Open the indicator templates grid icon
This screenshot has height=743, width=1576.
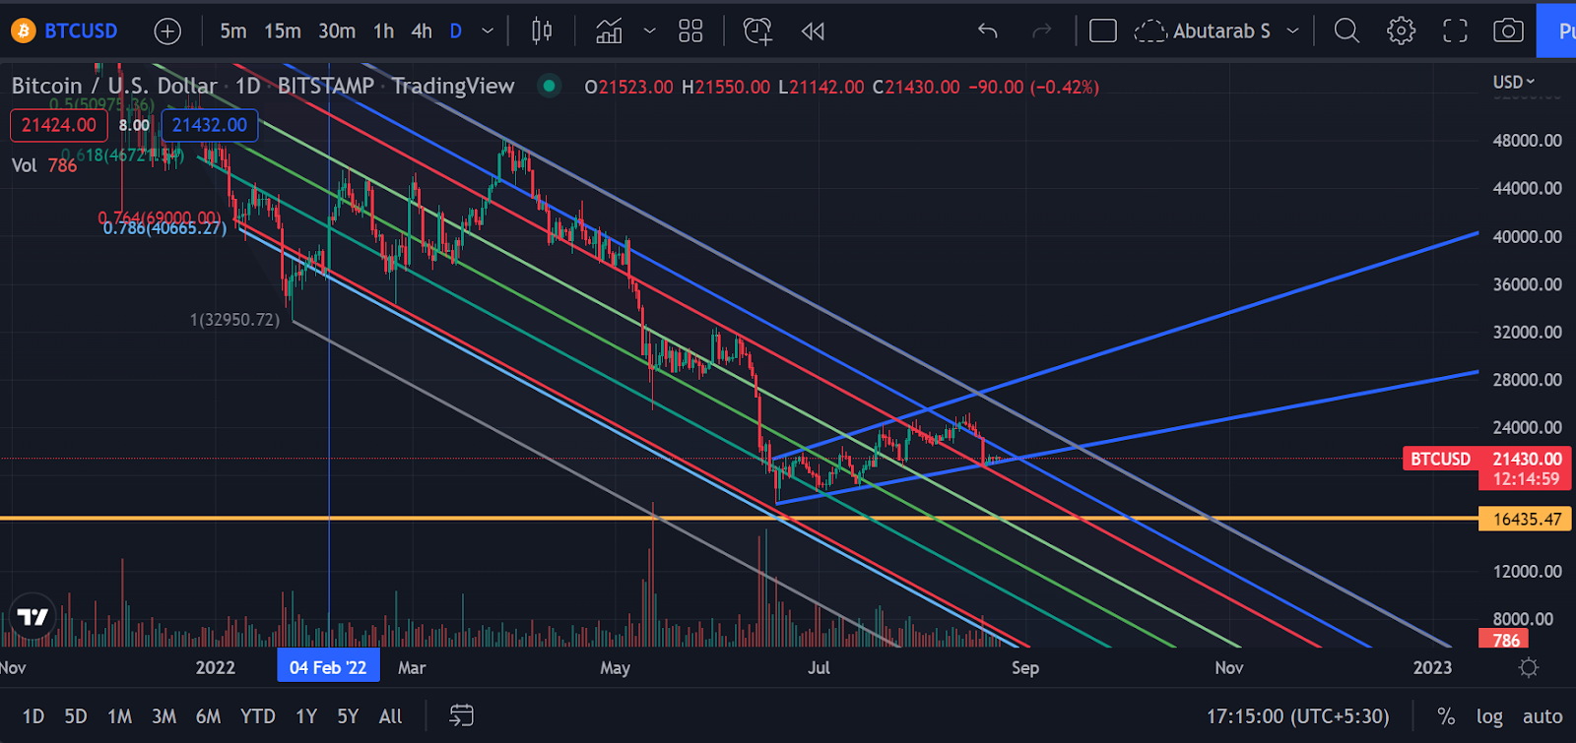point(690,31)
